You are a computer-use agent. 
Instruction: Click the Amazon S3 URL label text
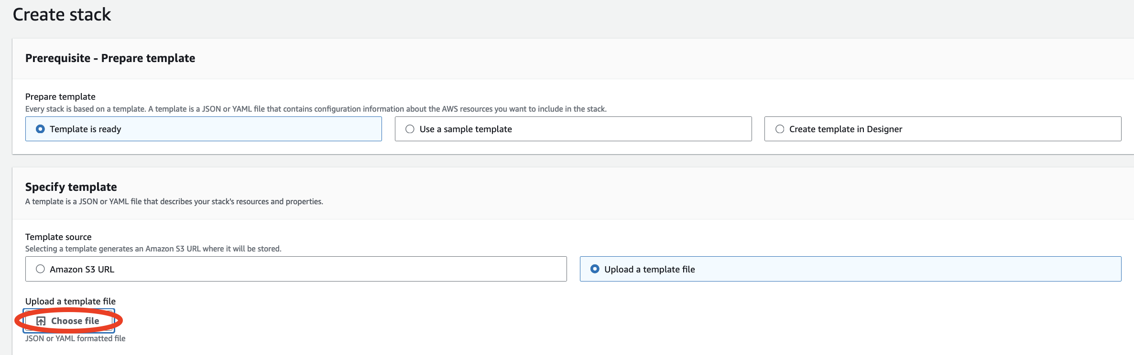[82, 270]
